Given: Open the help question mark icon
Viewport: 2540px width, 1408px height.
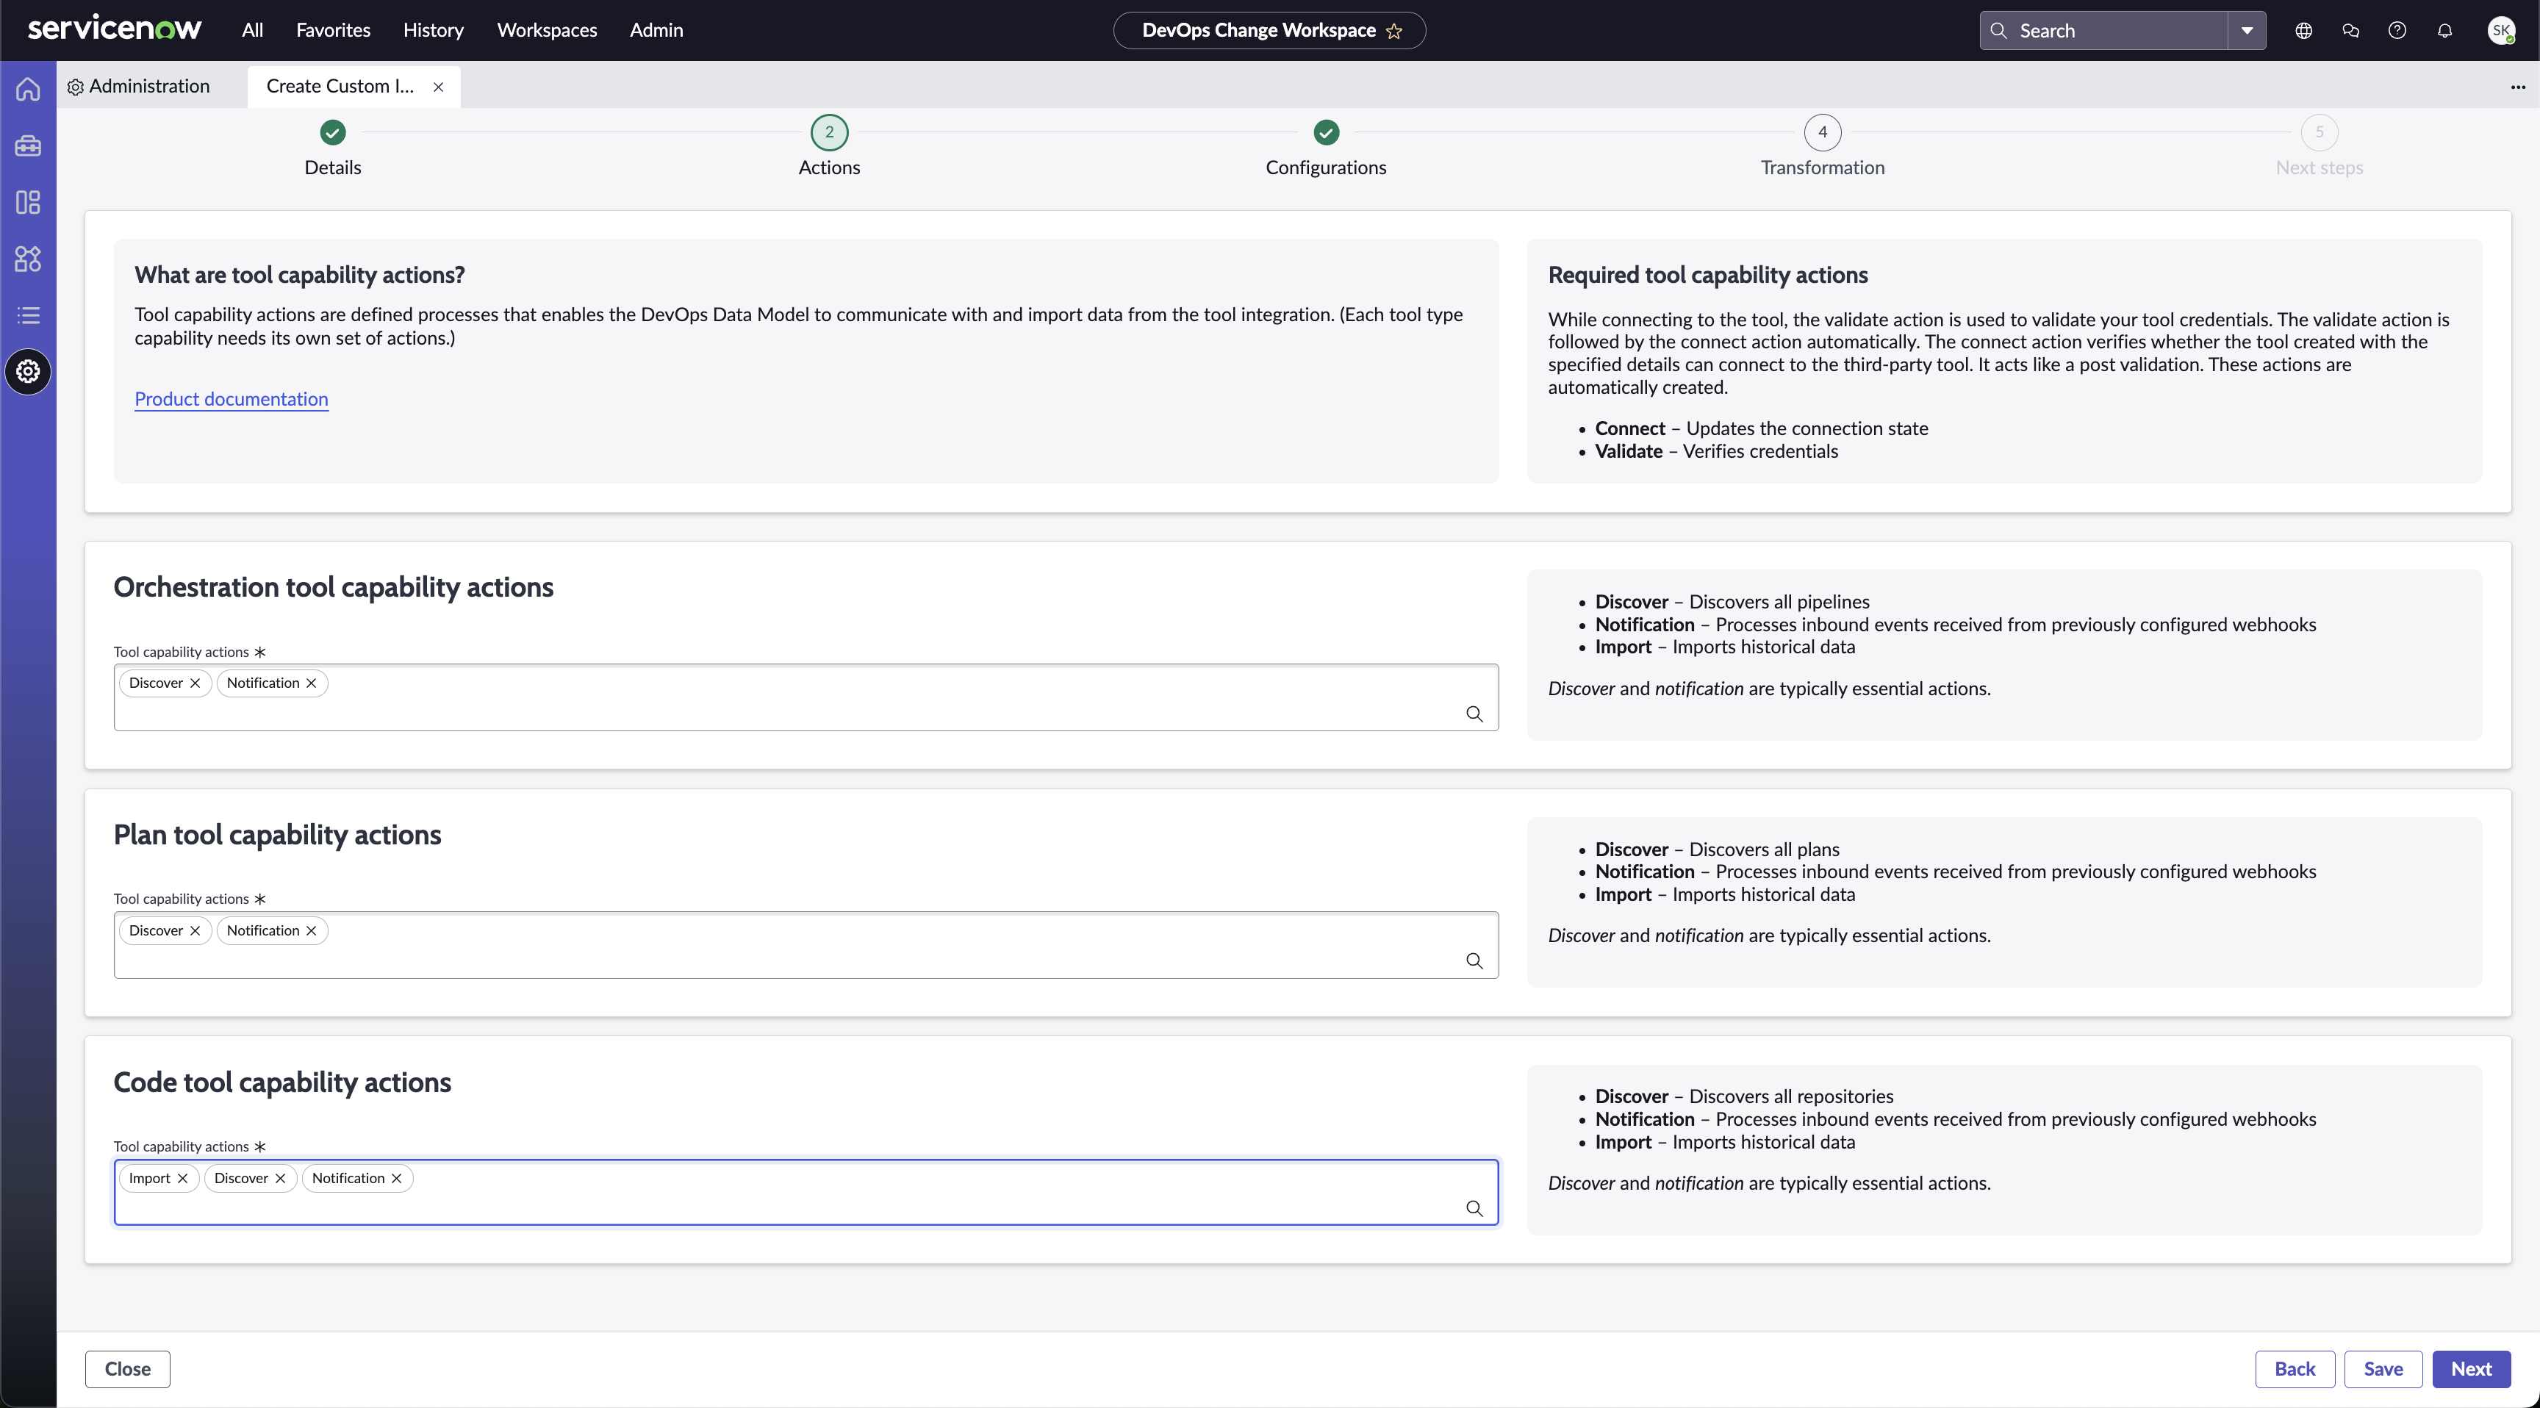Looking at the screenshot, I should coord(2397,31).
